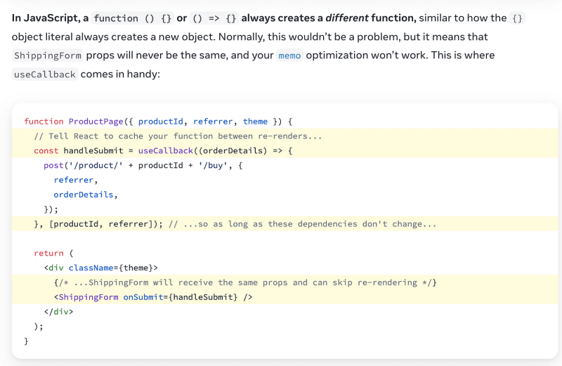Image resolution: width=562 pixels, height=366 pixels.
Task: Click the 'Tell React to cache' comment line
Action: click(178, 136)
